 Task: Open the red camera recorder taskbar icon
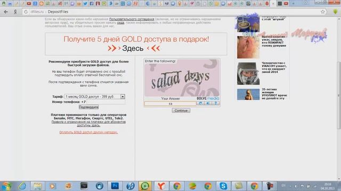pos(270,186)
